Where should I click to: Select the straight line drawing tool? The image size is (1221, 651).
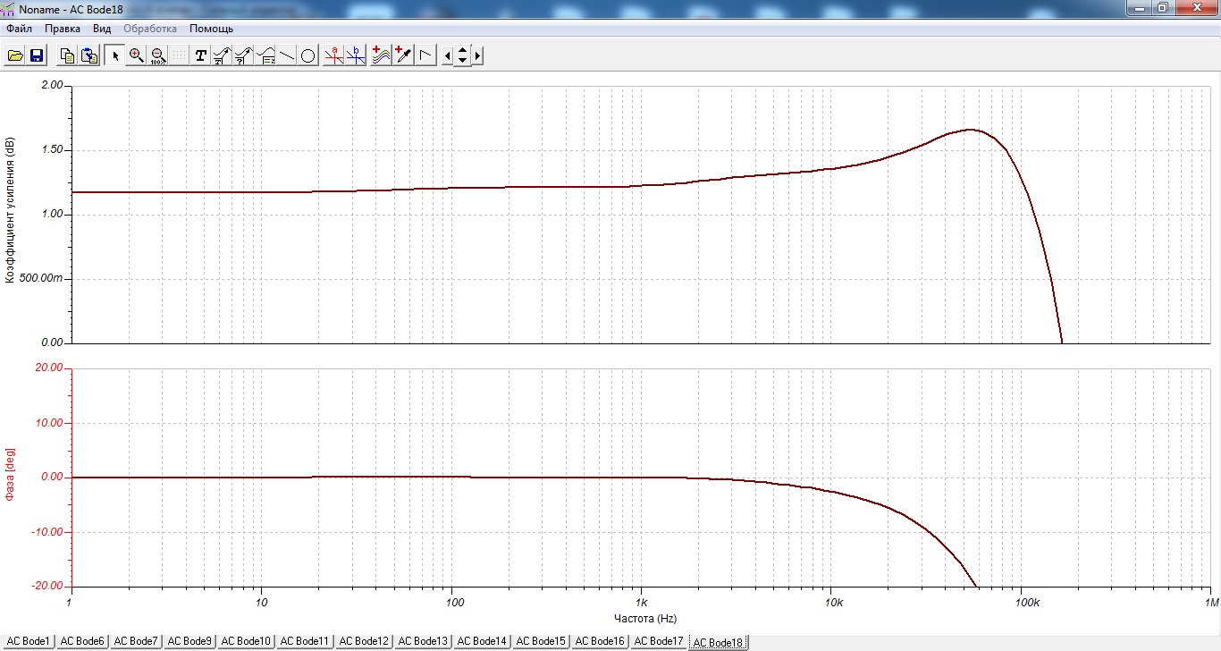287,55
